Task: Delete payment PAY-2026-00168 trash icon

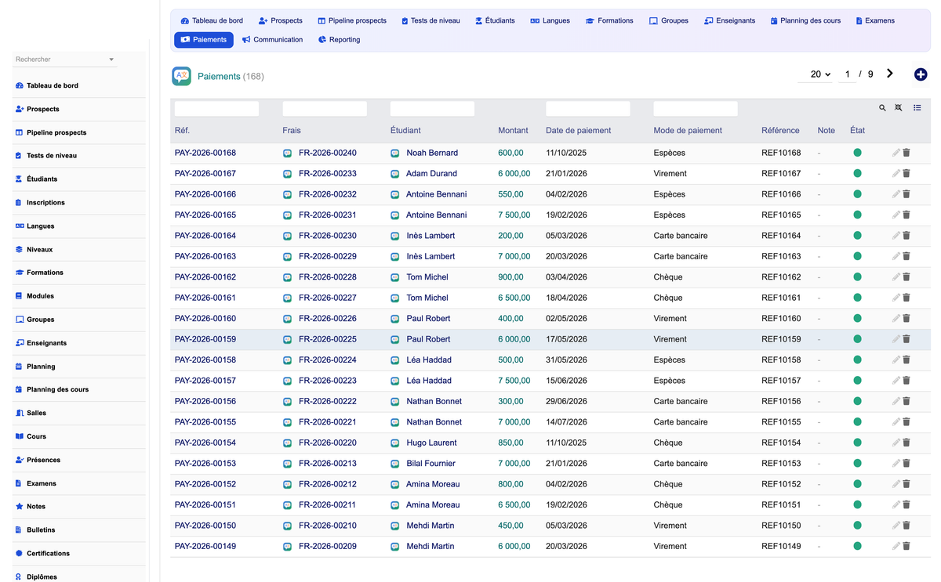Action: pos(906,153)
